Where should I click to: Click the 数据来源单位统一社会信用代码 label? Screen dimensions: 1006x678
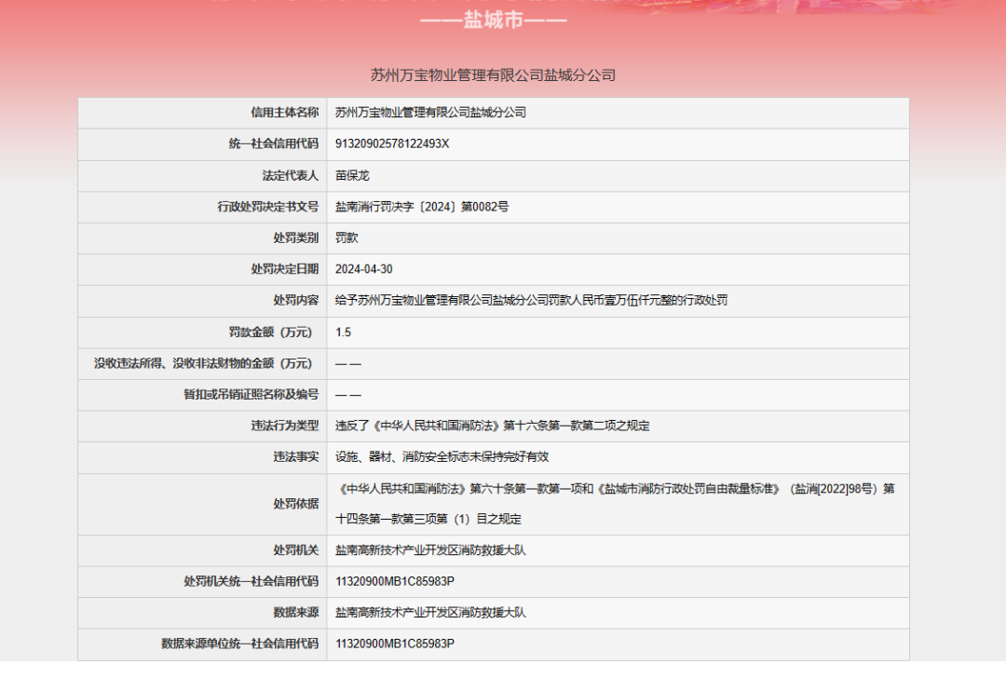click(x=239, y=644)
